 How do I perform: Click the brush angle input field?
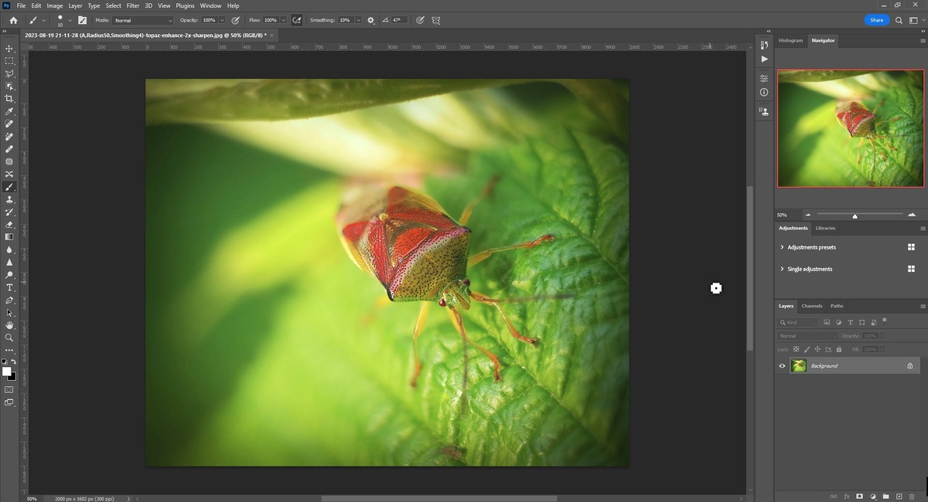click(x=399, y=20)
